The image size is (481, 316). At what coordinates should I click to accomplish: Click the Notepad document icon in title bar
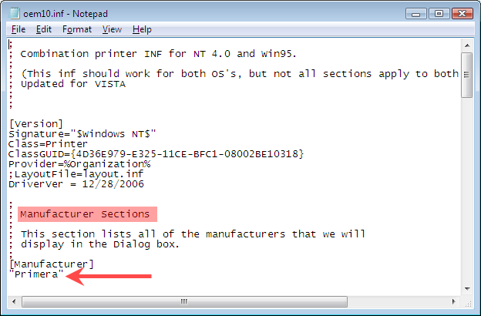click(14, 14)
